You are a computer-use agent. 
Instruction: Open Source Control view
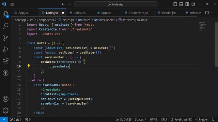click(5, 38)
